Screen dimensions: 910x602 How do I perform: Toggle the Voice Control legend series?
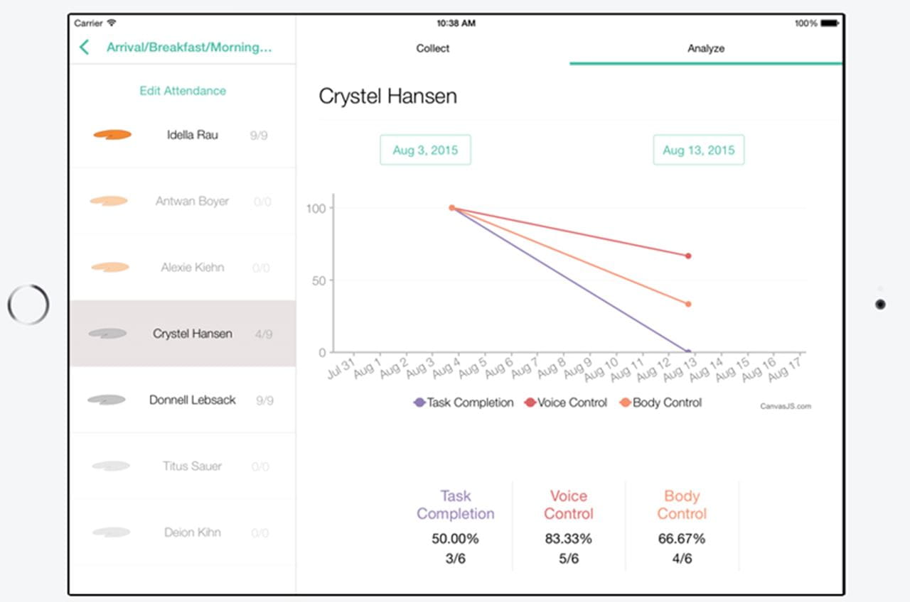tap(566, 403)
